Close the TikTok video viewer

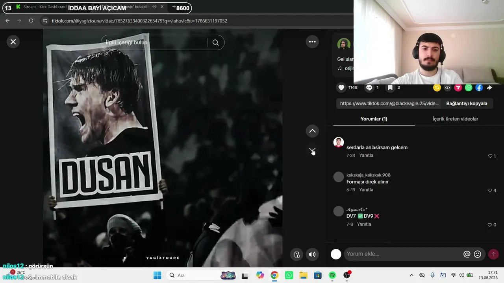(x=13, y=42)
